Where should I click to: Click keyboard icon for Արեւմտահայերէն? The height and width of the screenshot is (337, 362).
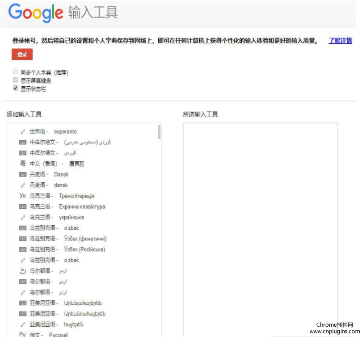(x=23, y=314)
